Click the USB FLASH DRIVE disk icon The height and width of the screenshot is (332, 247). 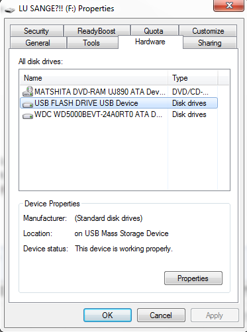click(28, 104)
